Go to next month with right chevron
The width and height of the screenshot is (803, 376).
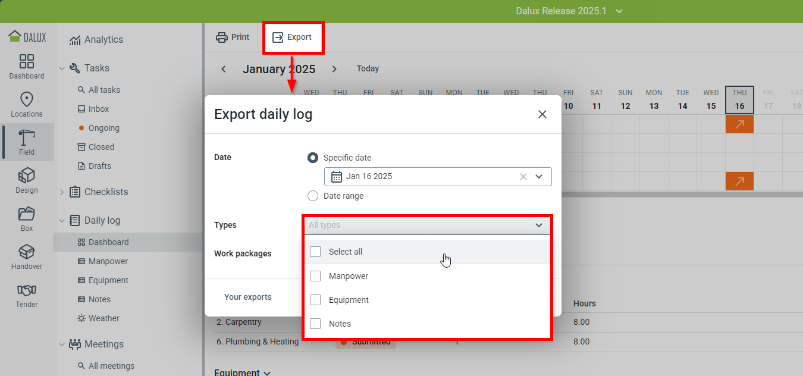334,69
